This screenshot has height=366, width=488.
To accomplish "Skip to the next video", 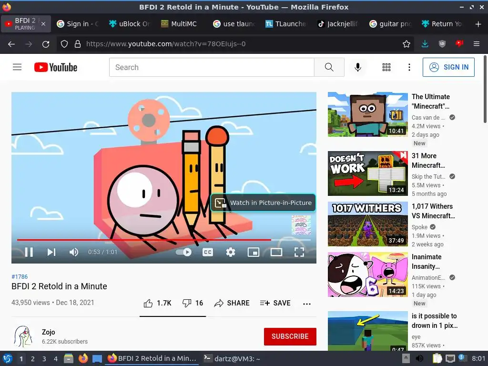I will (x=51, y=252).
